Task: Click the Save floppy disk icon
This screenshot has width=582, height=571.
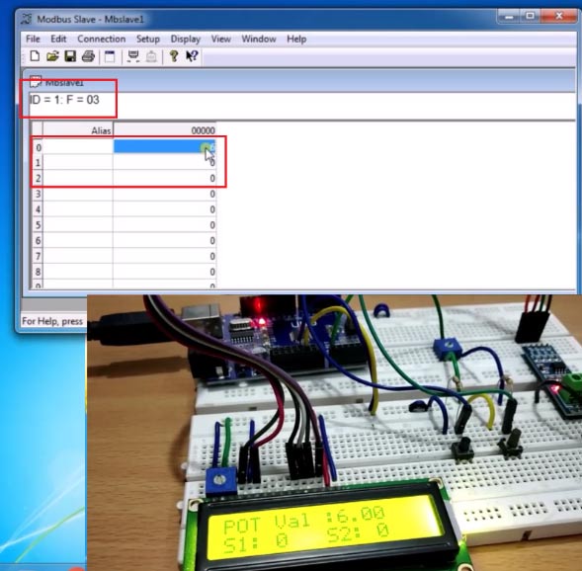Action: point(70,56)
